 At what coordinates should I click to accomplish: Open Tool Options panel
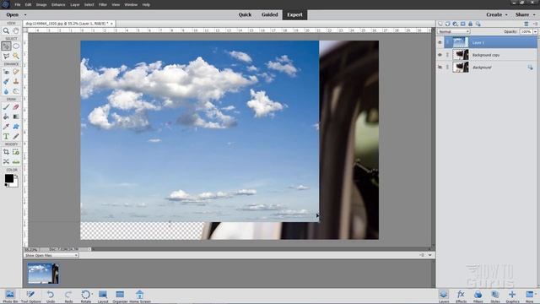click(30, 296)
